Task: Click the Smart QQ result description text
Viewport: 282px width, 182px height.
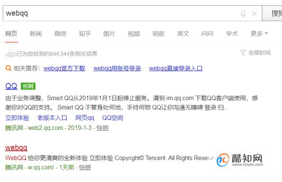Action: (131, 103)
